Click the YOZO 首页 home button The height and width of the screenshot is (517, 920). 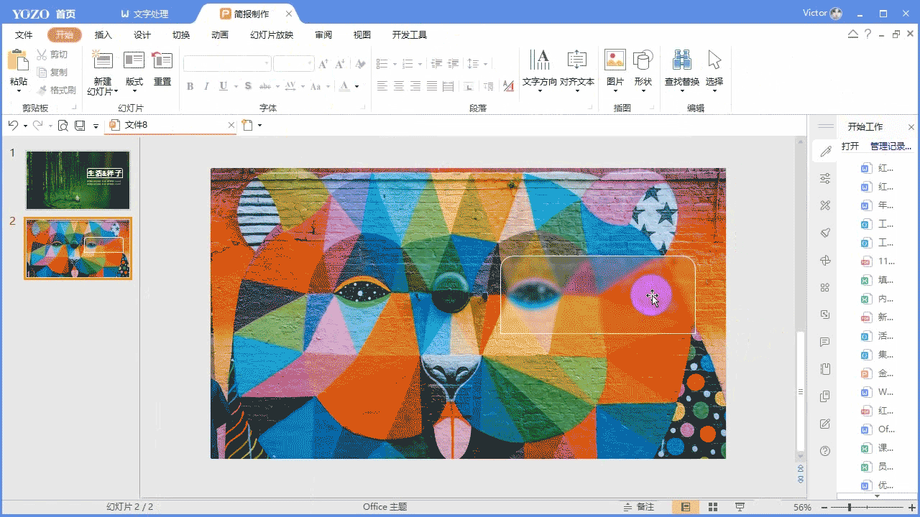(x=44, y=14)
